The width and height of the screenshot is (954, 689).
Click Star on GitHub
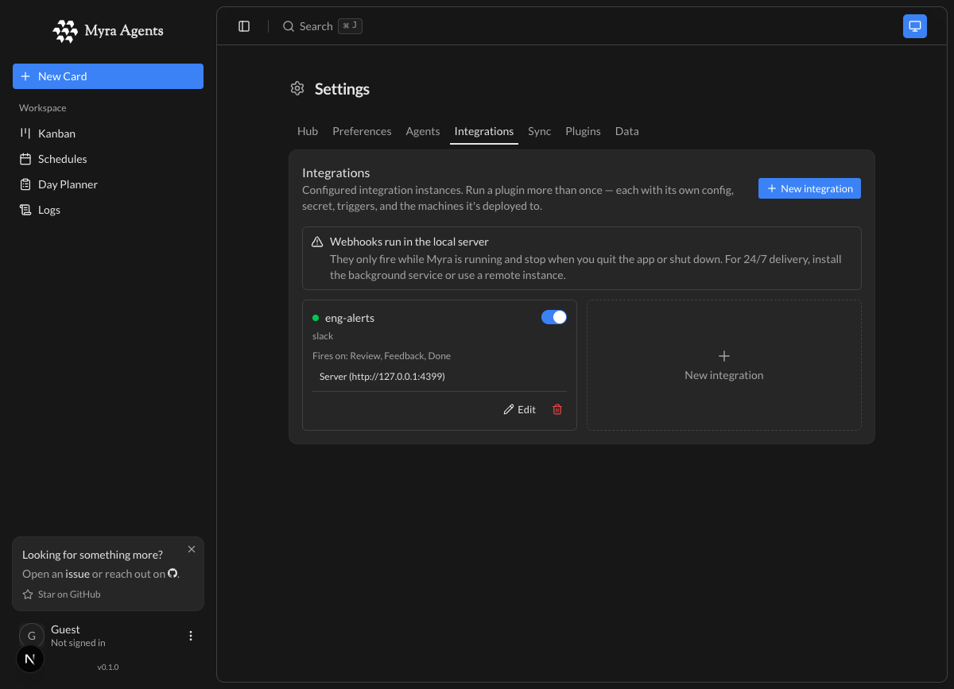[x=62, y=594]
